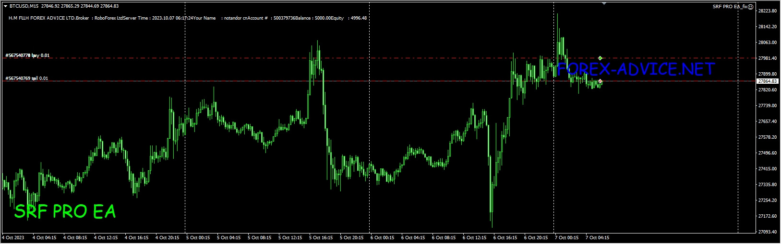This screenshot has height=244, width=781.
Task: Click price scale value 27254.20
Action: (767, 200)
